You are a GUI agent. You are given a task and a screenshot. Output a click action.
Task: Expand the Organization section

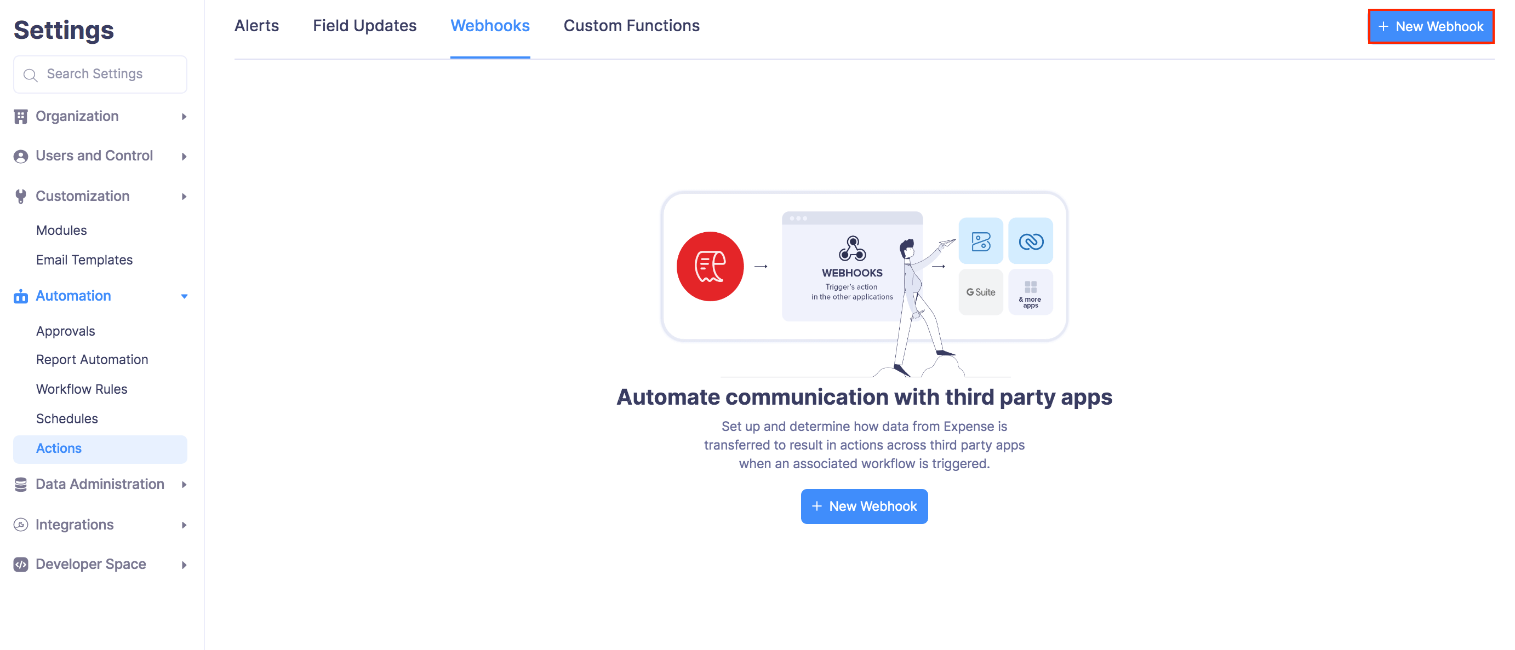click(184, 116)
